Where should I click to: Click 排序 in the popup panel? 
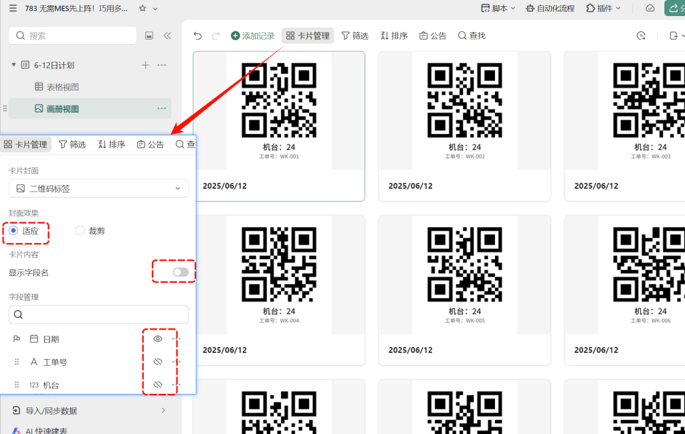(x=112, y=145)
